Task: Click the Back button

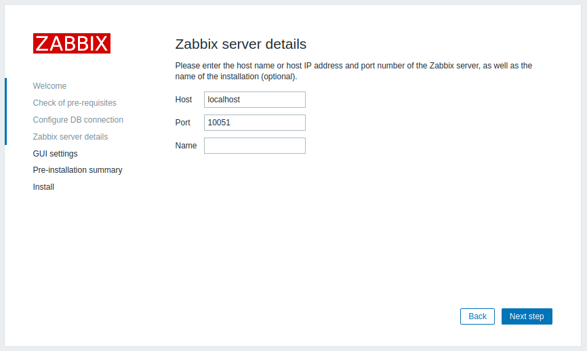Action: tap(477, 316)
